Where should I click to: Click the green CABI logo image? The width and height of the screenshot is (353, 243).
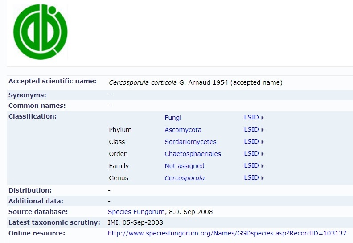(x=40, y=32)
